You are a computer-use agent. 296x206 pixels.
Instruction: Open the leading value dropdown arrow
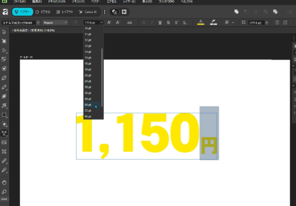tap(267, 23)
